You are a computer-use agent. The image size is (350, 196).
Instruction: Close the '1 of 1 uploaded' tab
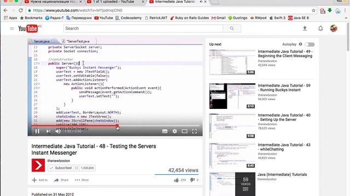pyautogui.click(x=143, y=2)
